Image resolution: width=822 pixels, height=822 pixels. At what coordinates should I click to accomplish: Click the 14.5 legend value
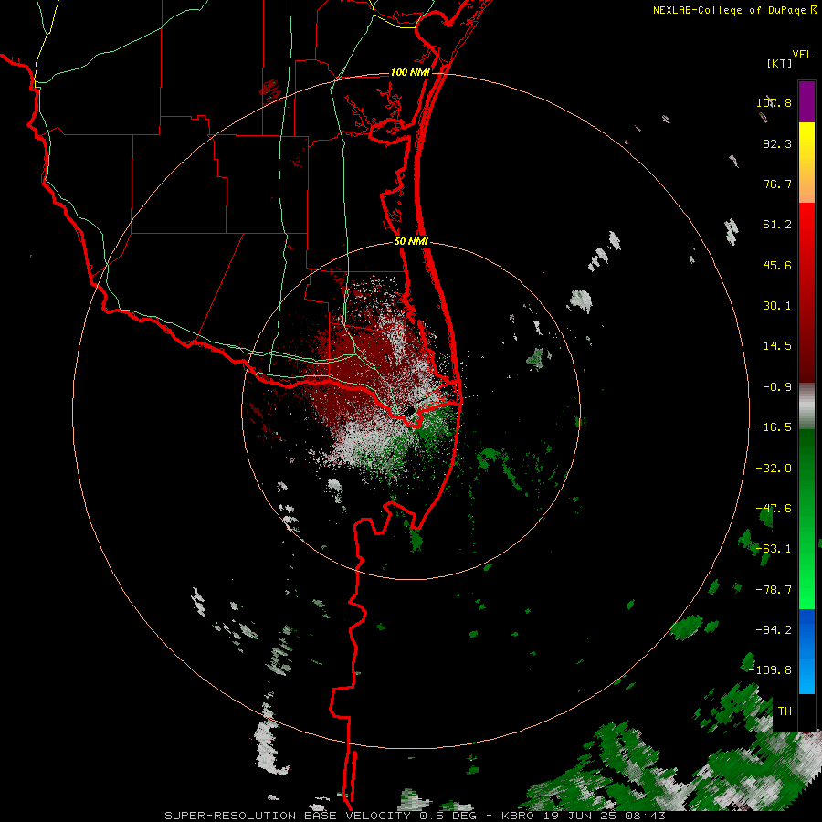pos(777,346)
